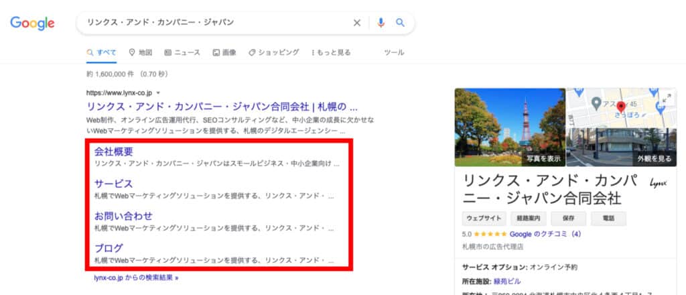Submit the search with the magnifier icon

tap(401, 23)
